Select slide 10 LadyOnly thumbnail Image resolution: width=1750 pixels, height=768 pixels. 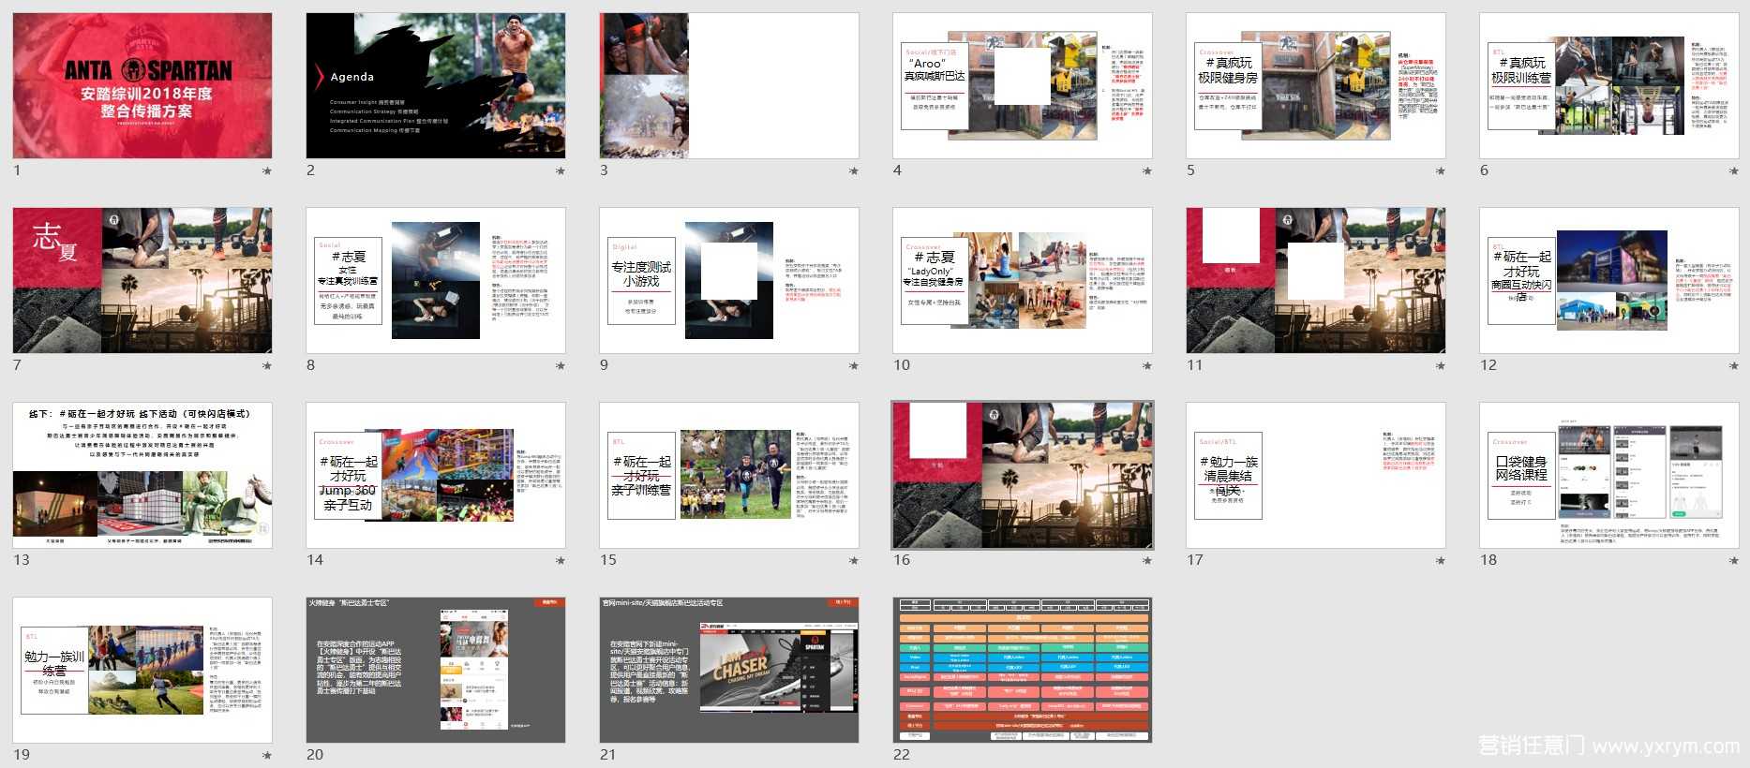point(1023,280)
